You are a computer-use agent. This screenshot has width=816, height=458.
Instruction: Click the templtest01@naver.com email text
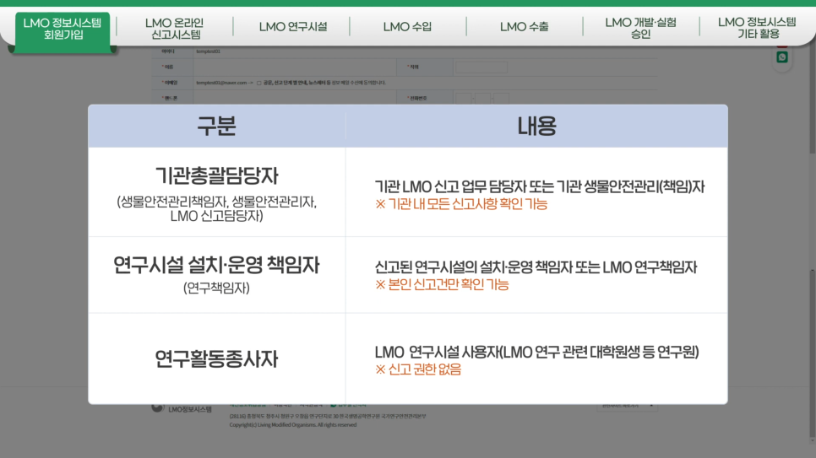pos(221,83)
